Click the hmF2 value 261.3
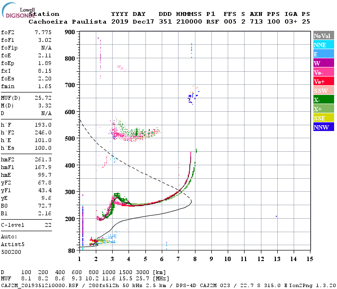 tap(43, 159)
